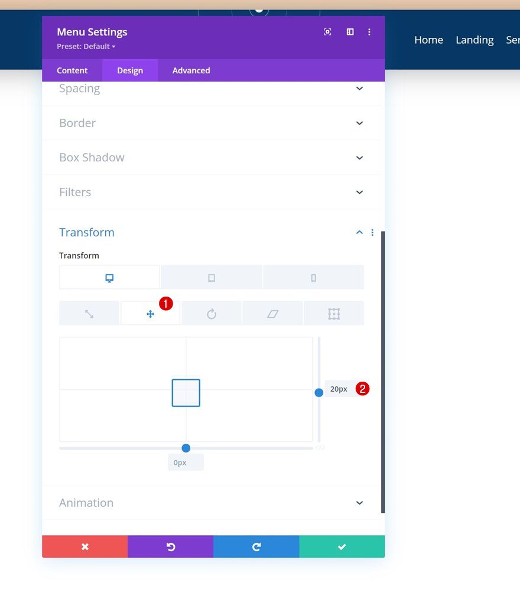The width and height of the screenshot is (520, 592).
Task: Click the vertical translate slider handle
Action: [x=319, y=393]
